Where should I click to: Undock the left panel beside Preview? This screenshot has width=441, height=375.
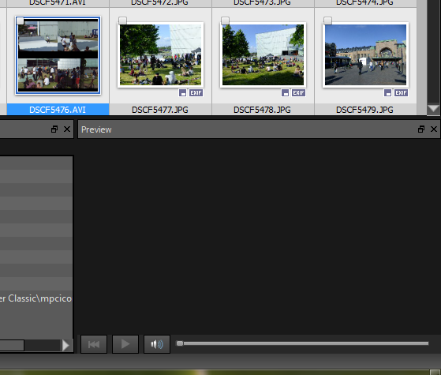click(54, 129)
